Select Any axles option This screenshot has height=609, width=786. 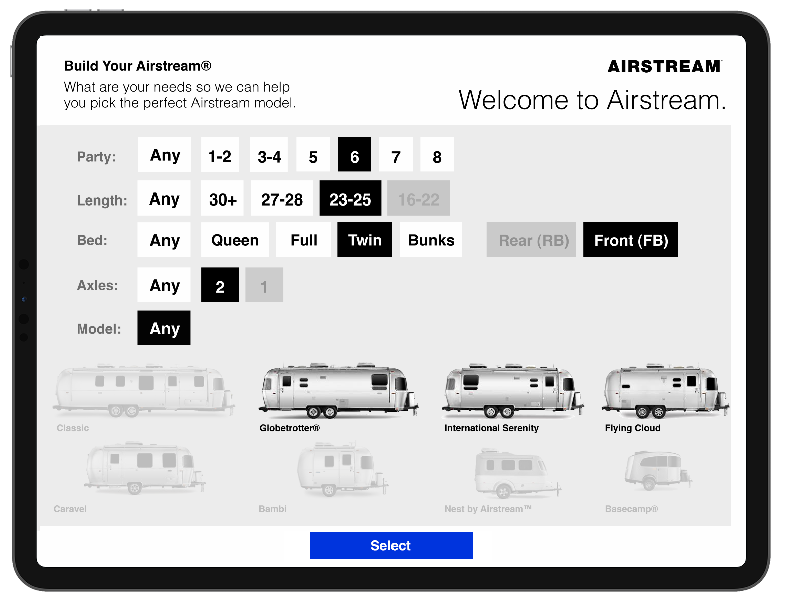point(164,285)
